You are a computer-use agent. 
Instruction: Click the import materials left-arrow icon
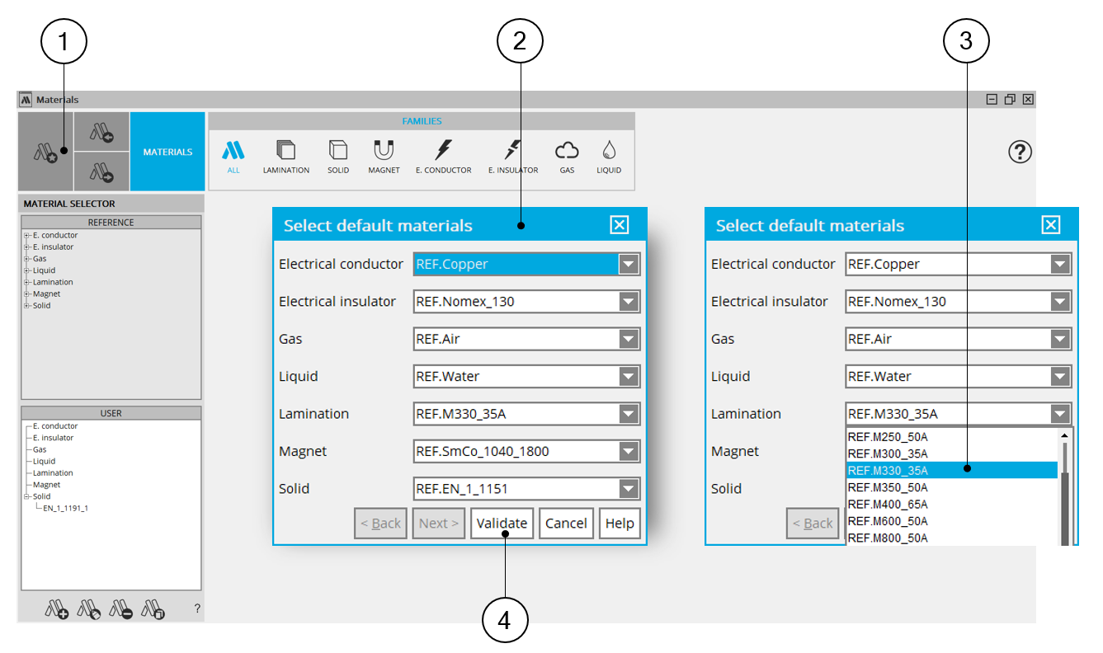(101, 131)
